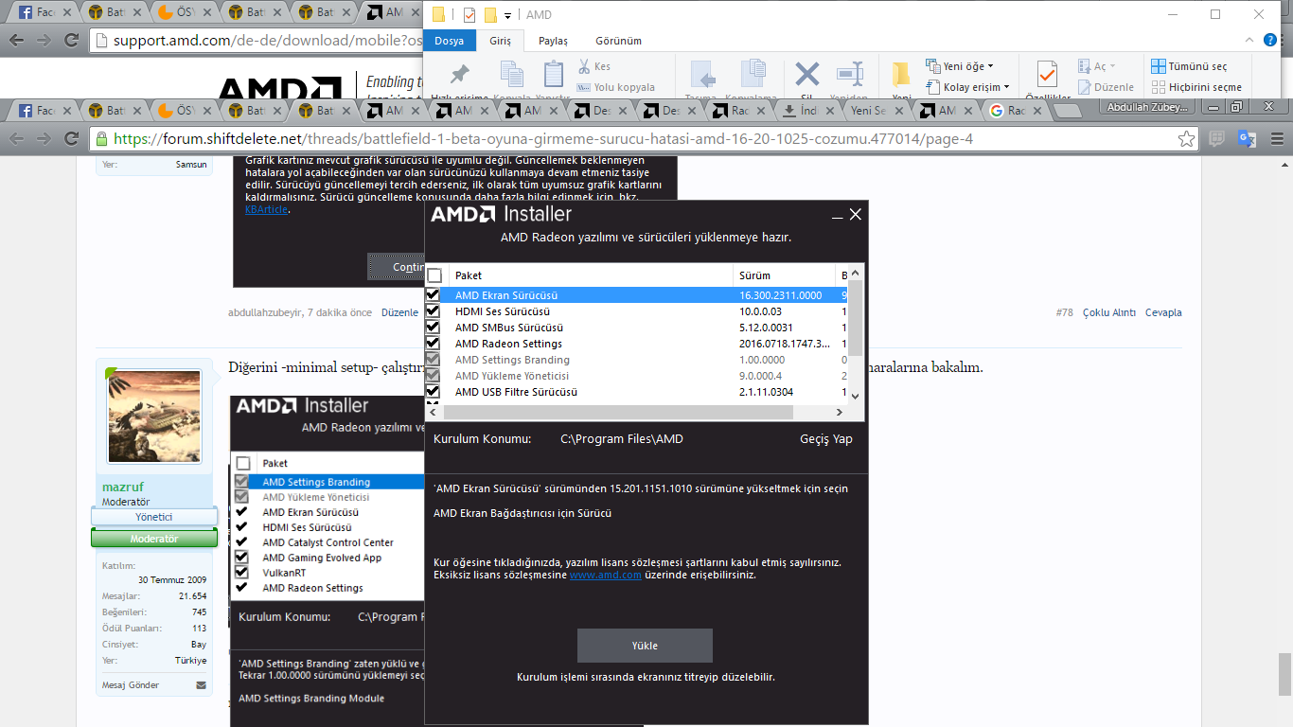Go back in the support.amd.com Chrome window

pyautogui.click(x=17, y=41)
